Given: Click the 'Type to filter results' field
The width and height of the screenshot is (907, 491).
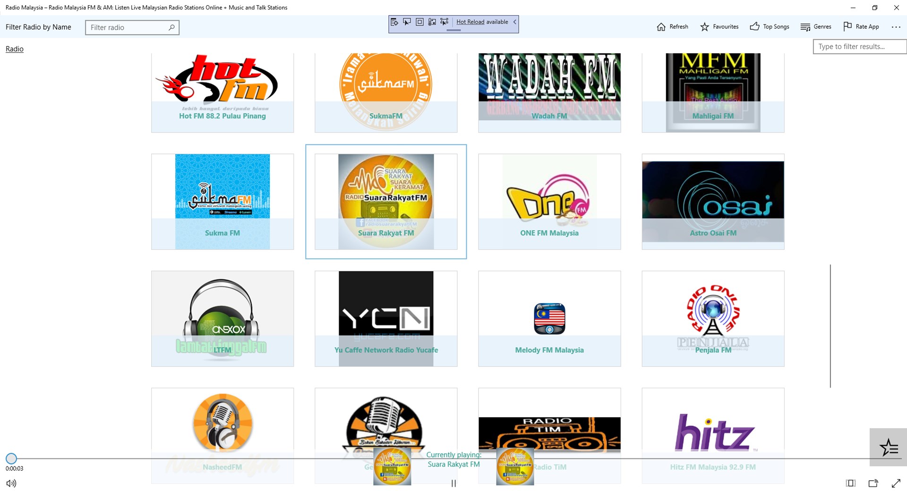Looking at the screenshot, I should click(860, 47).
